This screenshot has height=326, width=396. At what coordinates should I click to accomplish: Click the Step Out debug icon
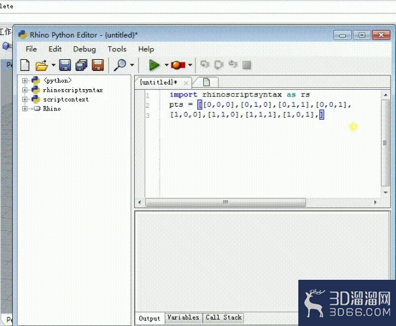click(233, 64)
